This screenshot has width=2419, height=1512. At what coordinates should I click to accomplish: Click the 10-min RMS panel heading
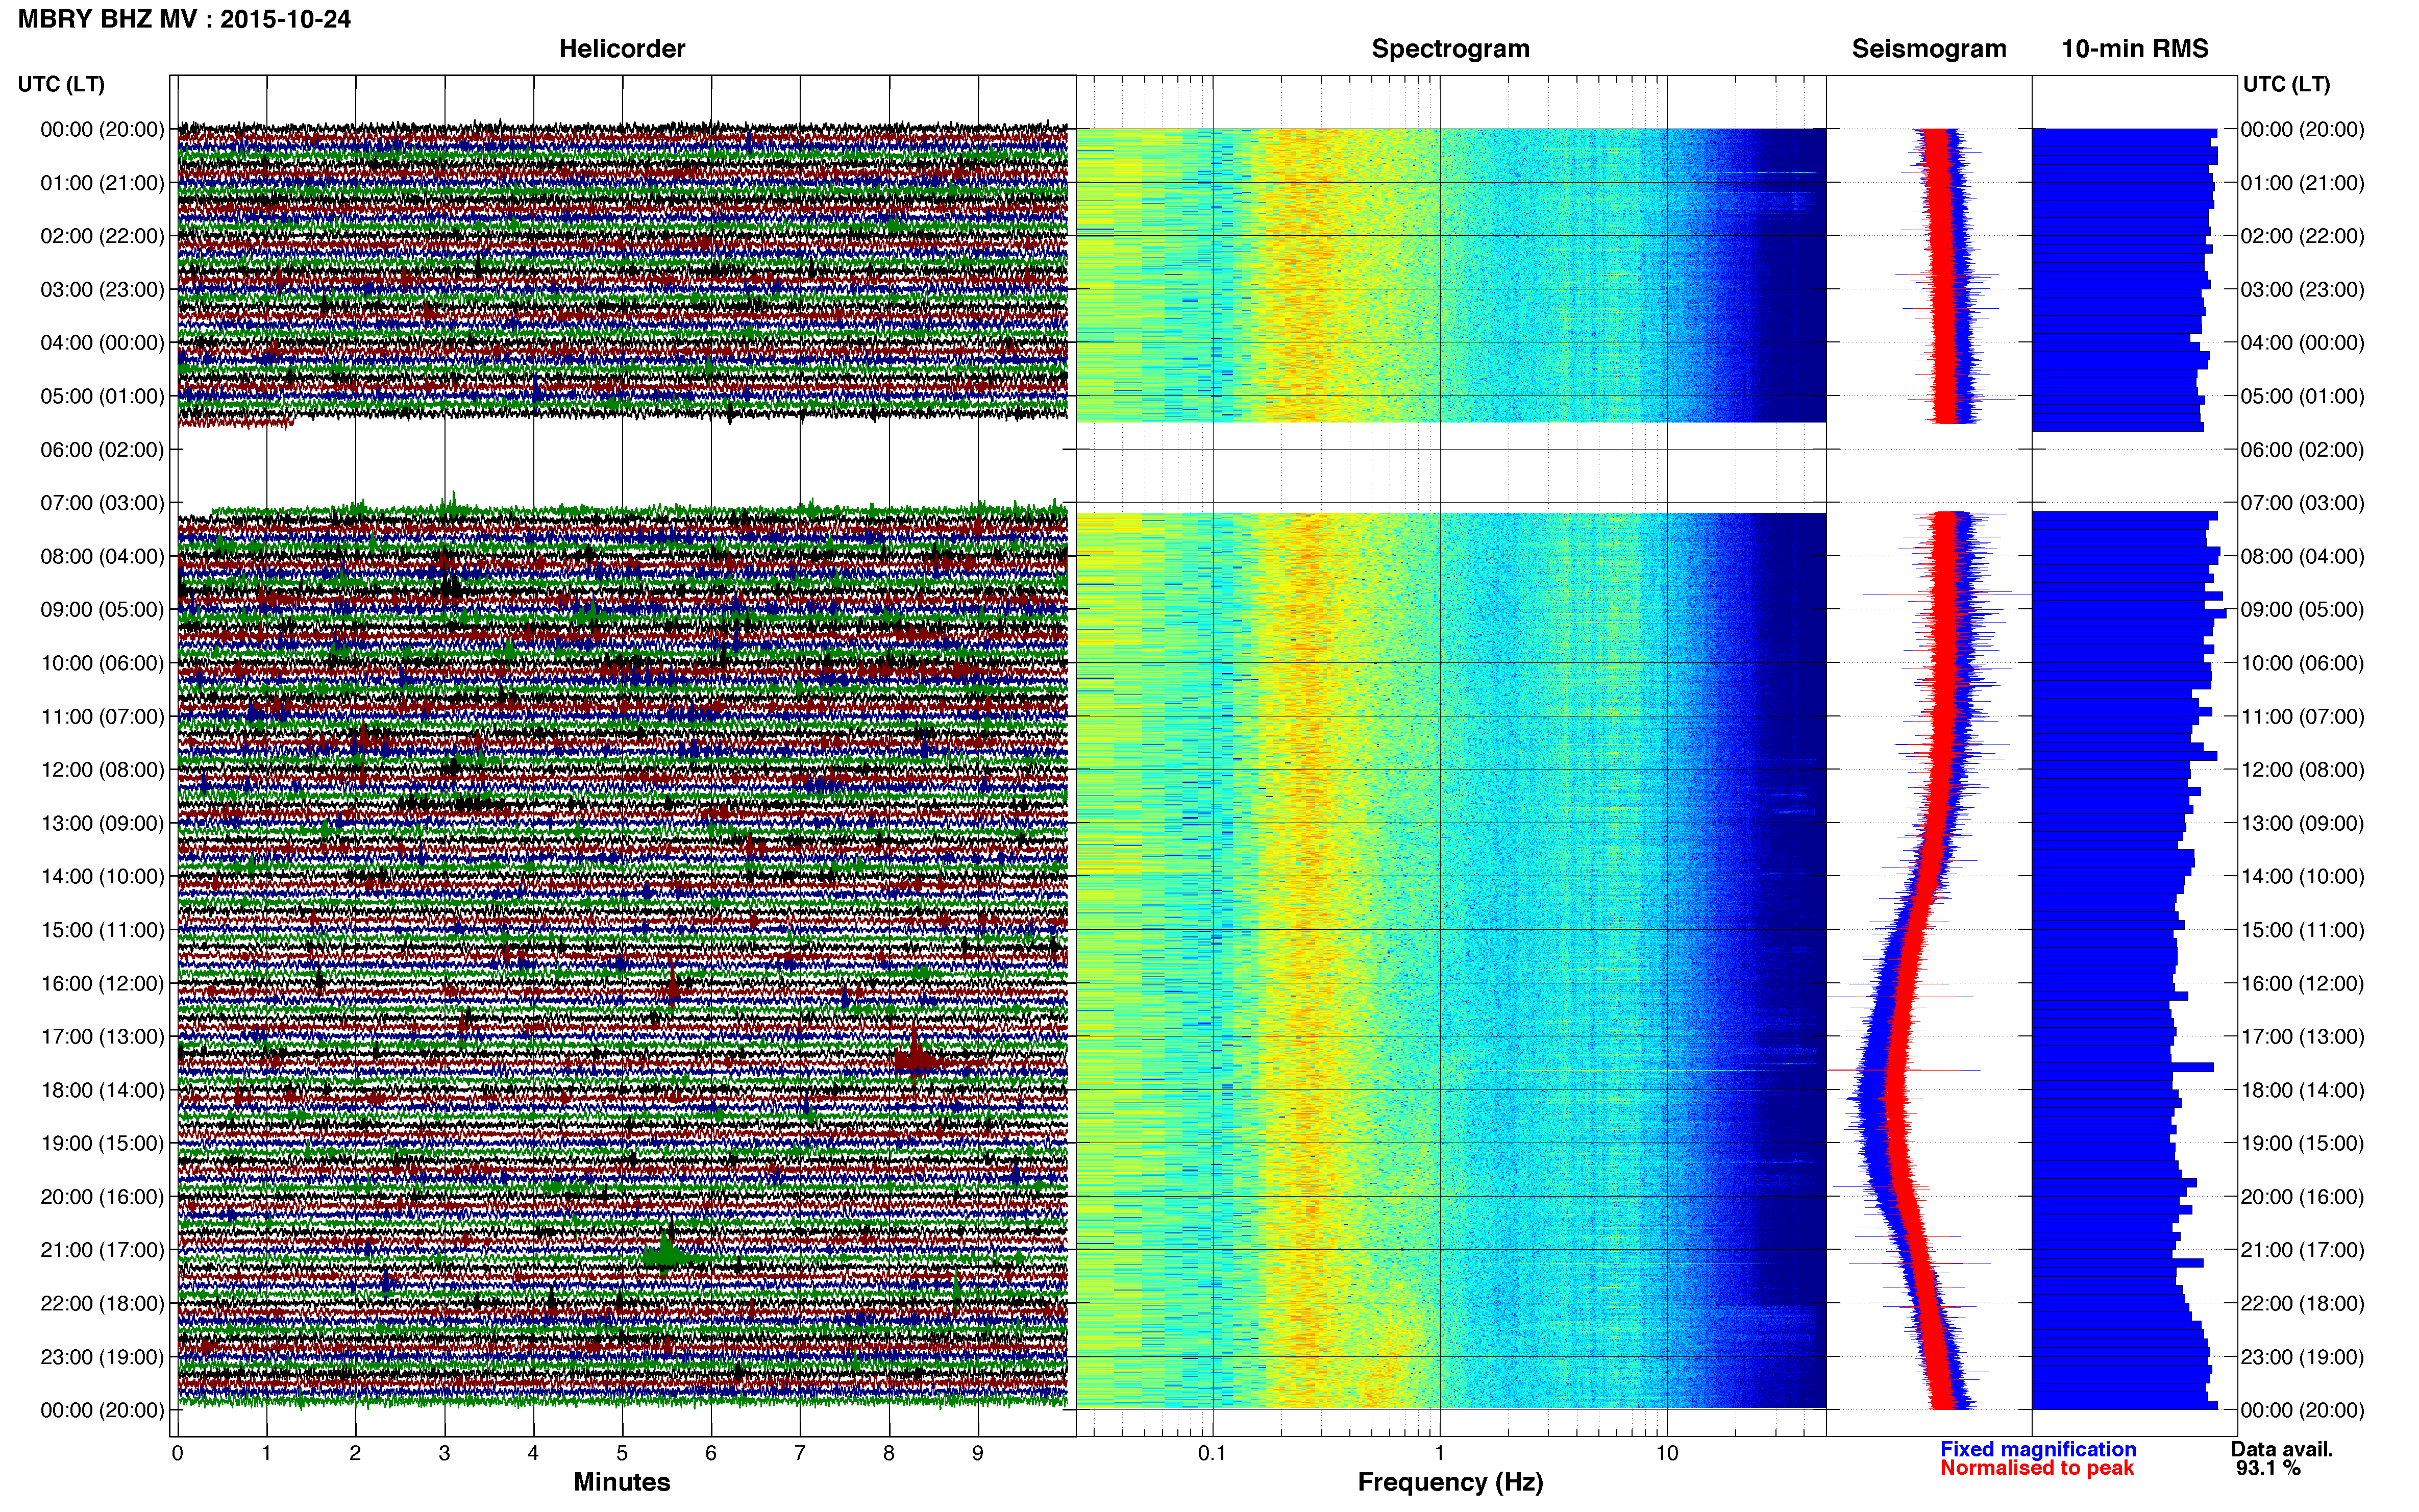point(2134,49)
